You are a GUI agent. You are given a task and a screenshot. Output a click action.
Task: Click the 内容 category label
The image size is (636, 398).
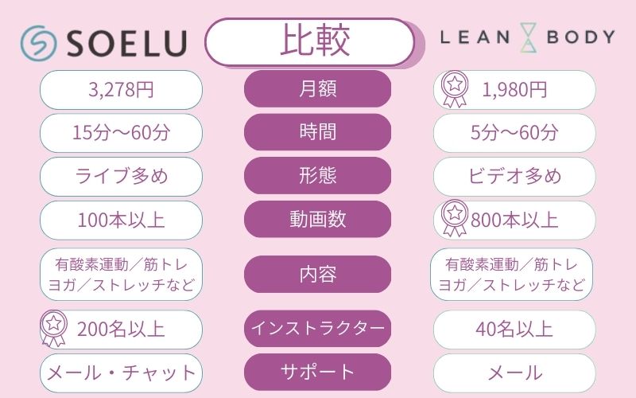click(x=317, y=275)
